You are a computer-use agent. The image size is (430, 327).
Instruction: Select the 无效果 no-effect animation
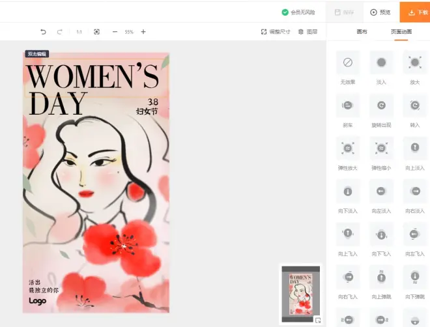[348, 63]
